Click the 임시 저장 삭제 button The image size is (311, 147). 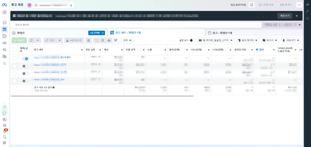266,5
